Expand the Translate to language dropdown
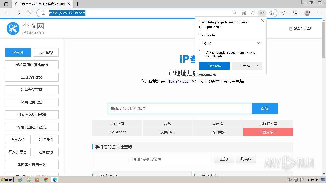 (230, 43)
